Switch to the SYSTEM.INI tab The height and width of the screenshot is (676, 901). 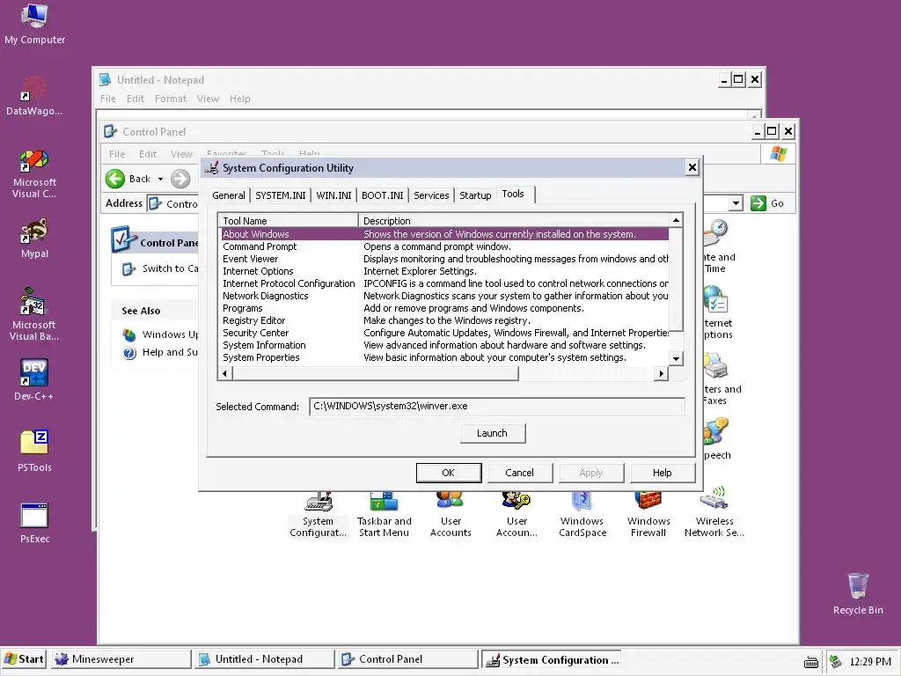tap(281, 195)
